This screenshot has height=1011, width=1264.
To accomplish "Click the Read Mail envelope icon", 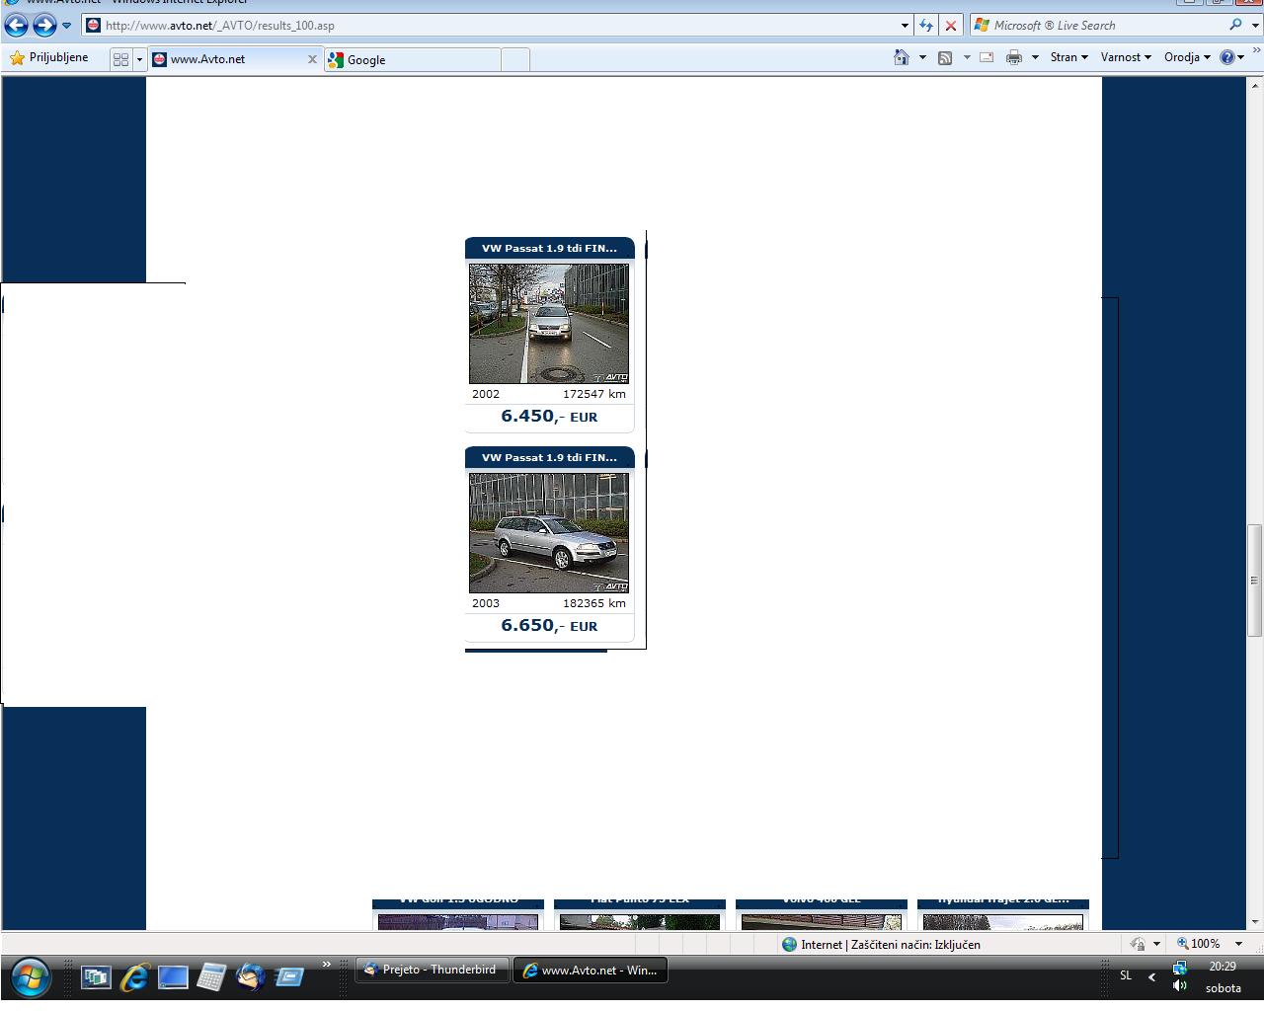I will click(986, 57).
